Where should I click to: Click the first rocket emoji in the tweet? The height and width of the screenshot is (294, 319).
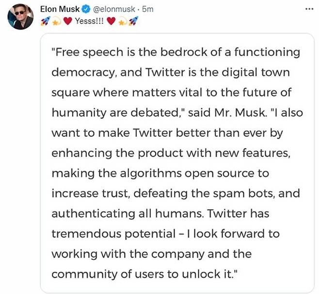pyautogui.click(x=44, y=20)
